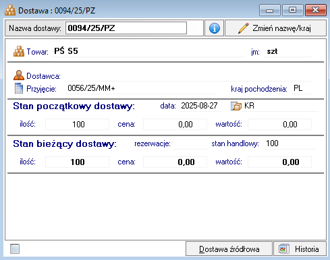Close the Dostawa window
Image resolution: width=330 pixels, height=260 pixels.
(x=316, y=10)
